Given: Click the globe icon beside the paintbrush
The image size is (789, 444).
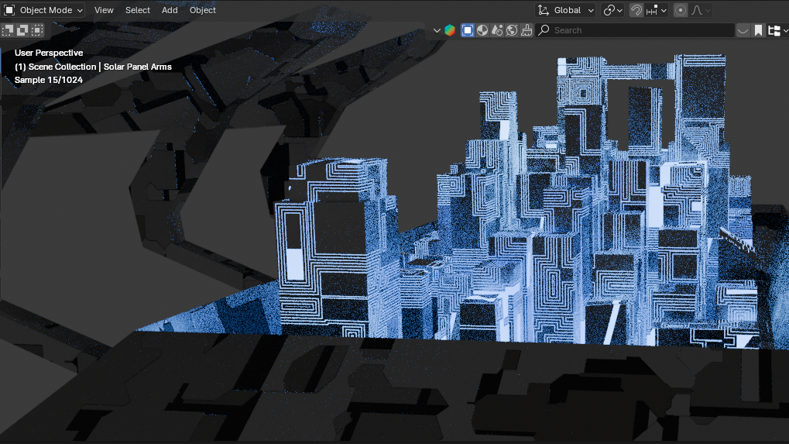Looking at the screenshot, I should (512, 30).
